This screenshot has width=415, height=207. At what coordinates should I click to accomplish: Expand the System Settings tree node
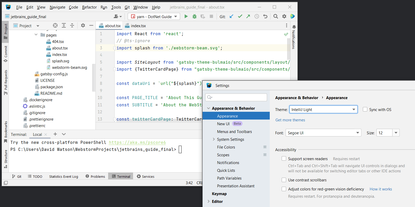(x=214, y=139)
